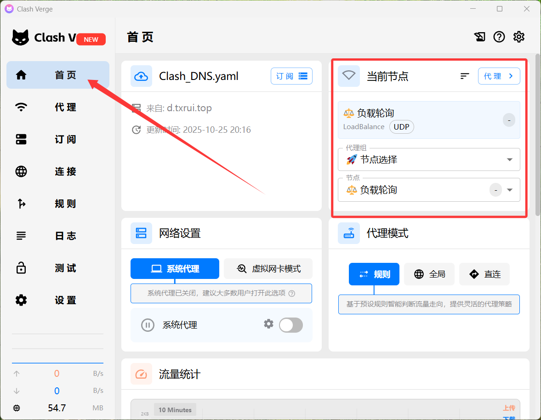The width and height of the screenshot is (541, 420).
Task: Click the lightweight mode icon beside help
Action: click(x=480, y=37)
